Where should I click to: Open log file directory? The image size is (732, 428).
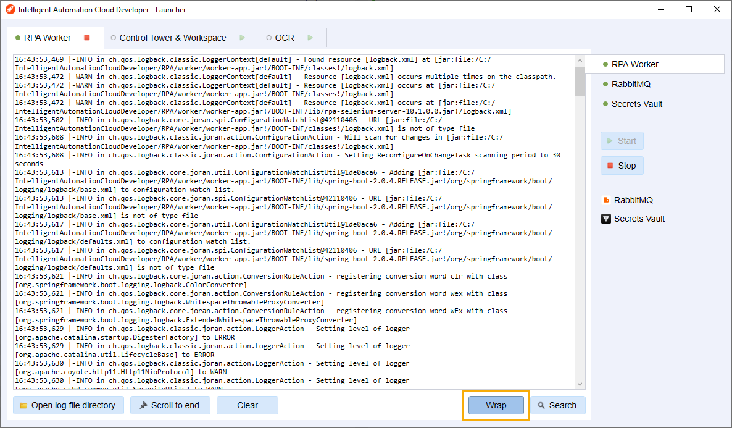pos(68,405)
